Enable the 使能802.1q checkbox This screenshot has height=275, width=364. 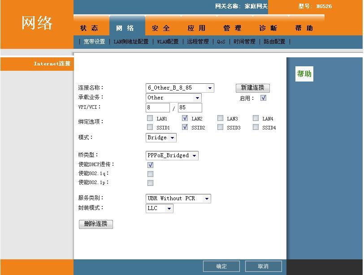click(x=151, y=174)
